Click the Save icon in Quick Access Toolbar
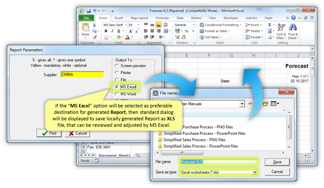 [89, 11]
